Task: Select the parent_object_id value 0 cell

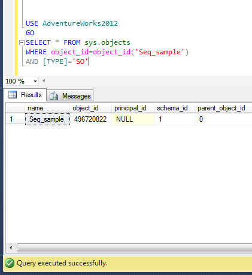Action: (223, 119)
